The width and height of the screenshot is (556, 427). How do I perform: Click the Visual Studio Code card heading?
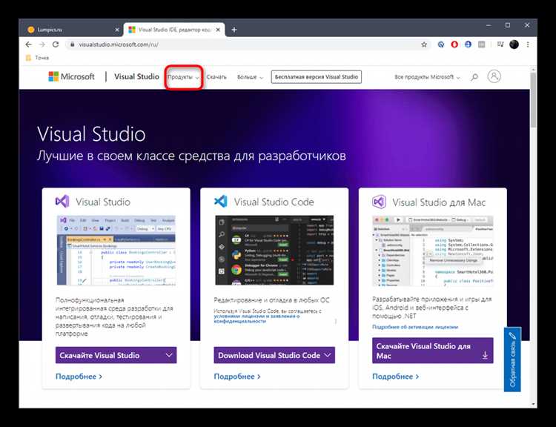coord(274,202)
